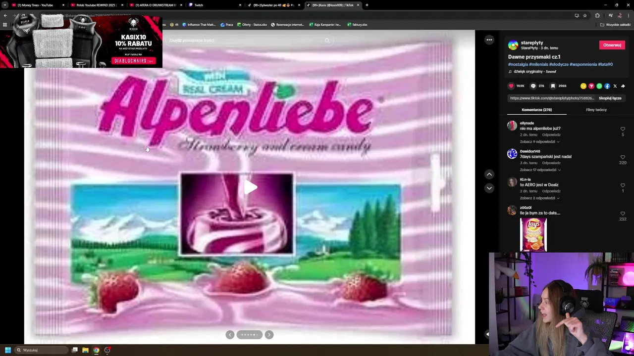
Task: Open Rezerwacje internet bookmark
Action: click(287, 25)
